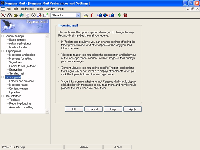Collapse the User interface tree node
200x150 pixels.
pyautogui.click(x=2, y=96)
